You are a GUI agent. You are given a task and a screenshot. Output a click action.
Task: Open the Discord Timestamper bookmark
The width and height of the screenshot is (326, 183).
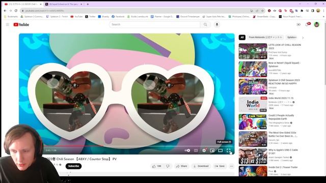188,16
